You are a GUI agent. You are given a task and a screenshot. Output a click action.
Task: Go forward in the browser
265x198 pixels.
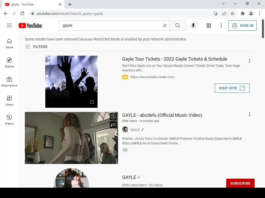tap(14, 13)
